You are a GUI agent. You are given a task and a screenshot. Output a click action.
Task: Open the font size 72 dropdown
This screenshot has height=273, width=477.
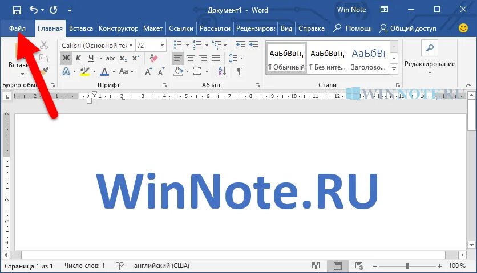(x=163, y=45)
